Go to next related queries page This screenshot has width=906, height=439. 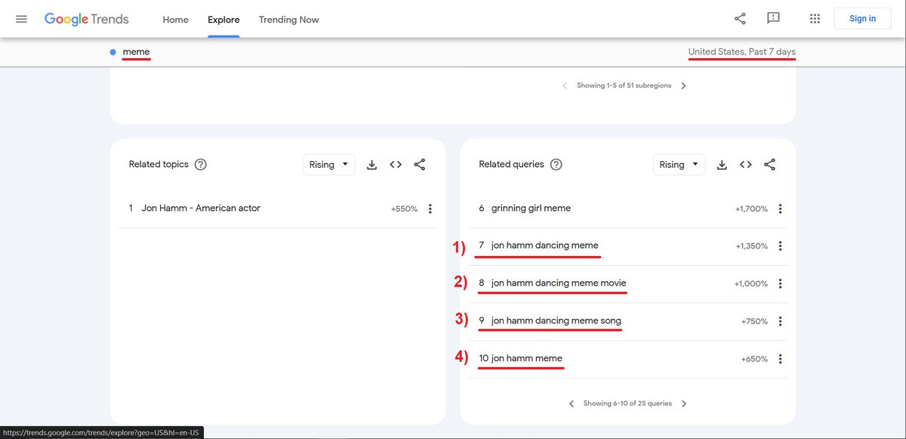[684, 403]
